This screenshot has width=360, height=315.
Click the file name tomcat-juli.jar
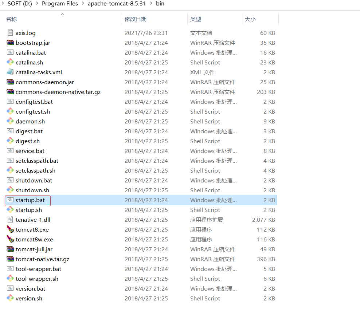[34, 249]
